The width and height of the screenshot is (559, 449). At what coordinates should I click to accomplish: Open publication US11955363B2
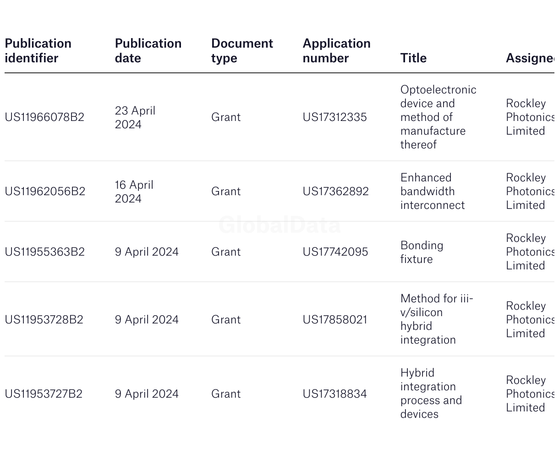click(x=44, y=252)
